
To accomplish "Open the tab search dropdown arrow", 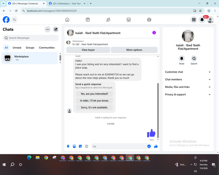I will click(4, 3).
